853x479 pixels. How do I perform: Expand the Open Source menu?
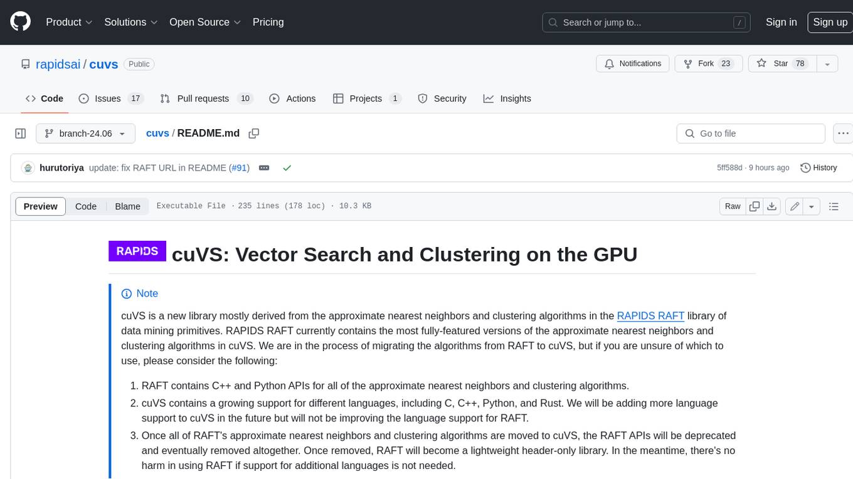click(x=205, y=22)
